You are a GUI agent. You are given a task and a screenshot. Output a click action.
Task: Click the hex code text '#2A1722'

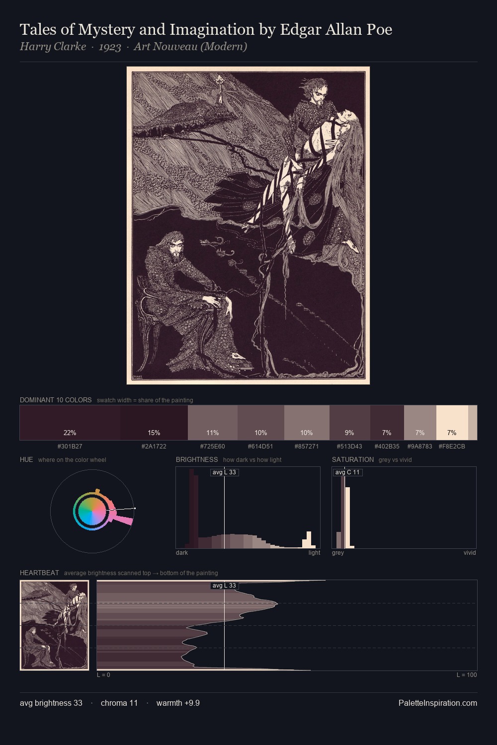coord(154,446)
